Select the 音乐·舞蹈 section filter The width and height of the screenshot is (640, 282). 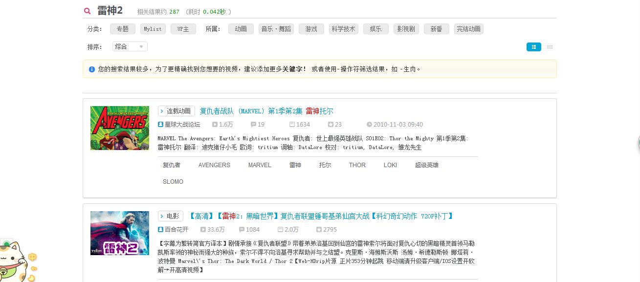click(x=276, y=29)
